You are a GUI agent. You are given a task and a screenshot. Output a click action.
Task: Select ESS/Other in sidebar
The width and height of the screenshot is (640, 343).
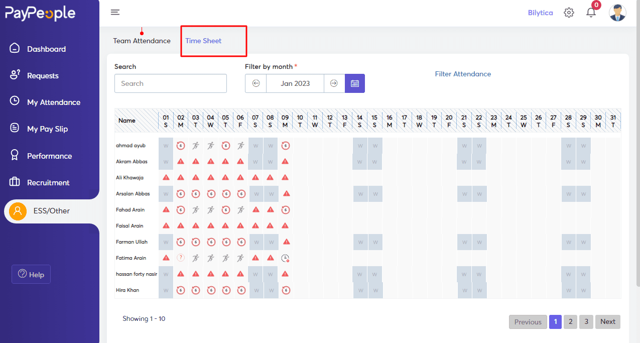point(52,211)
